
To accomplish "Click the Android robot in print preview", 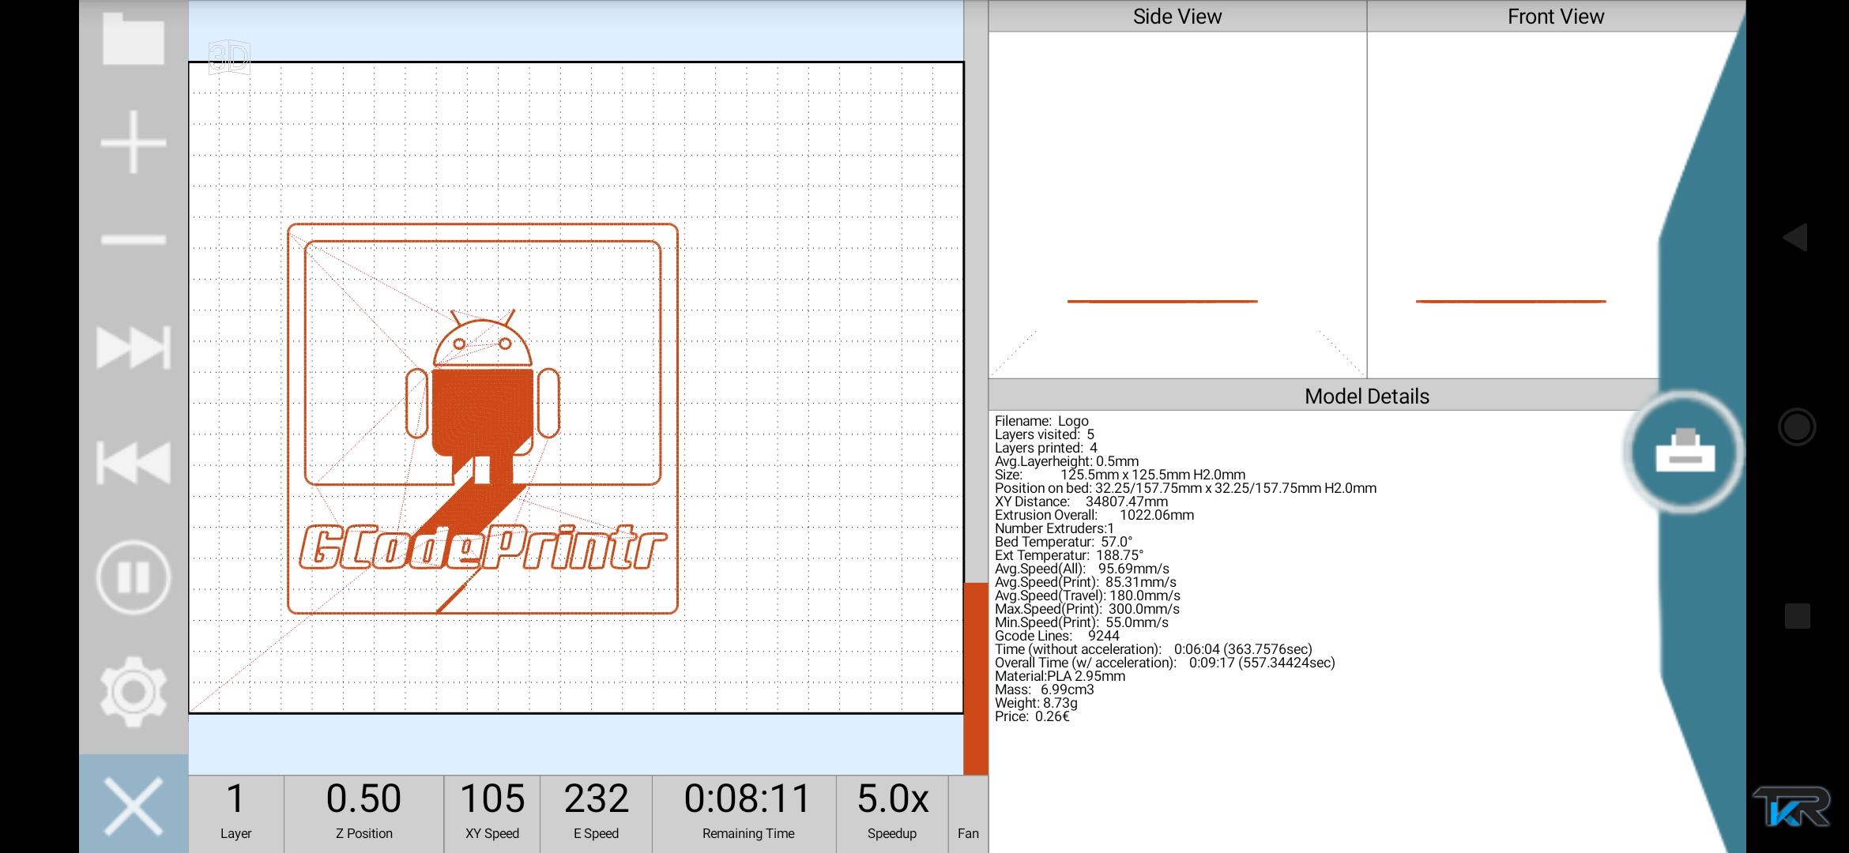I will coord(483,396).
